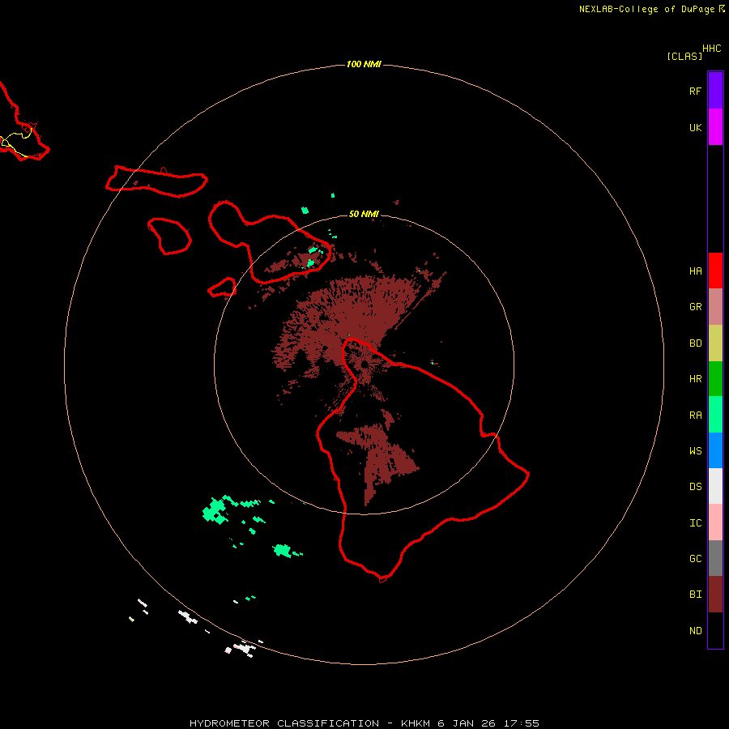The image size is (729, 729).
Task: Click the 50 NMI range ring label
Action: (x=364, y=214)
